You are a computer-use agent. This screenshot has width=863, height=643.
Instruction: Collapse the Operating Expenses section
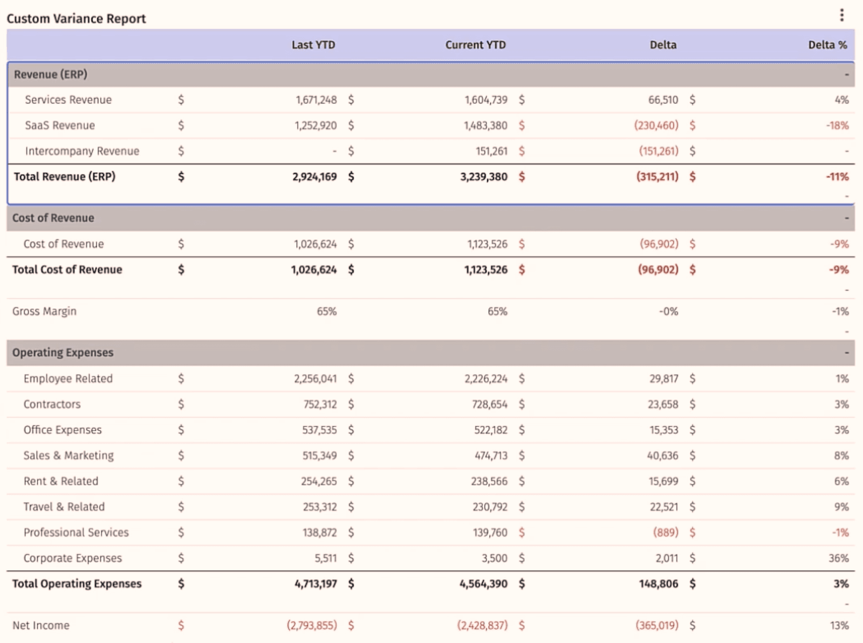[x=63, y=352]
